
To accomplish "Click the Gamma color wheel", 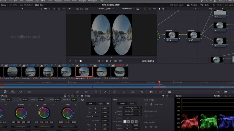I will click(21, 113).
